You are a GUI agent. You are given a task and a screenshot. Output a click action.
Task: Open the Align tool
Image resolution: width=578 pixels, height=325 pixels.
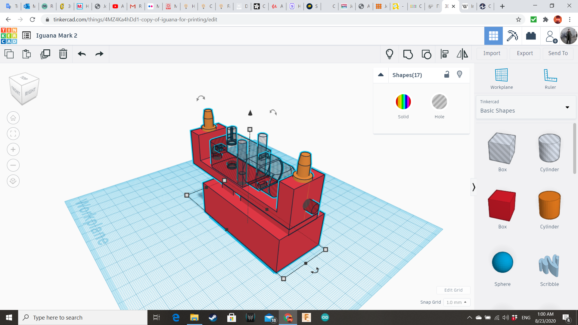pos(444,54)
